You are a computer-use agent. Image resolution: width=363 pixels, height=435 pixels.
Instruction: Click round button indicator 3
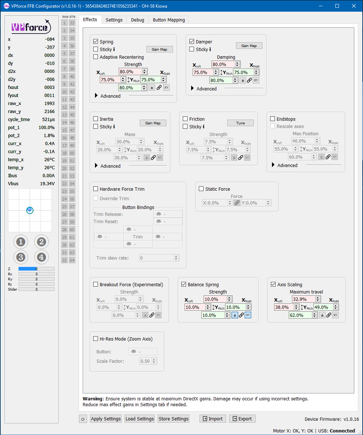point(21,257)
